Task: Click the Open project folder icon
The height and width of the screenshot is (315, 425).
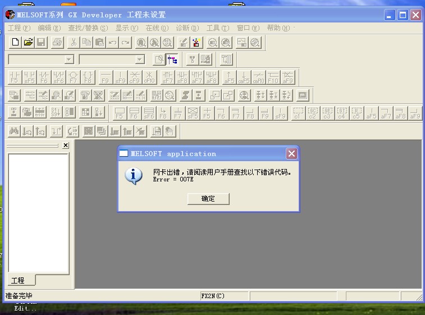Action: tap(28, 42)
